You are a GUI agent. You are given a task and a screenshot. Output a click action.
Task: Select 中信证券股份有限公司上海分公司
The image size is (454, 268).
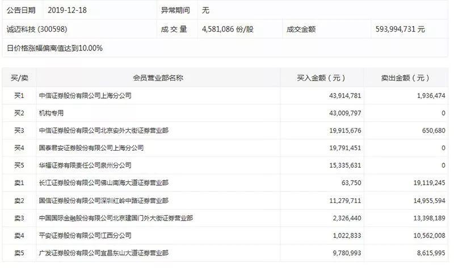[85, 96]
